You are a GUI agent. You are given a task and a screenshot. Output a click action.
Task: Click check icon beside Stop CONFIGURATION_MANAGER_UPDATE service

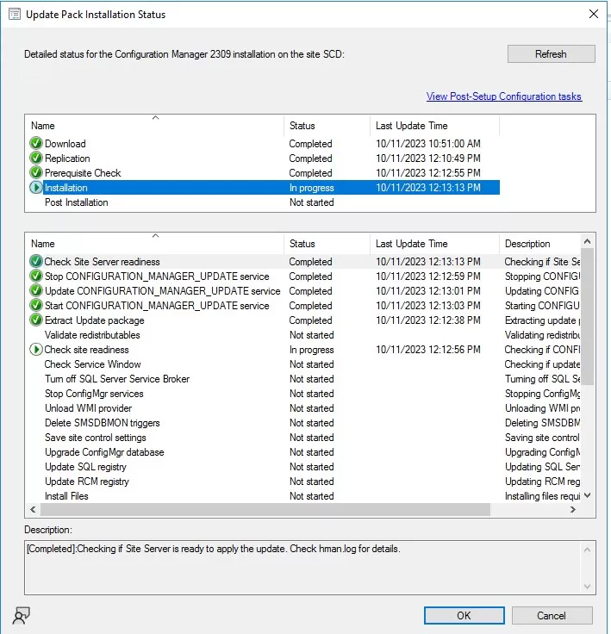coord(36,277)
